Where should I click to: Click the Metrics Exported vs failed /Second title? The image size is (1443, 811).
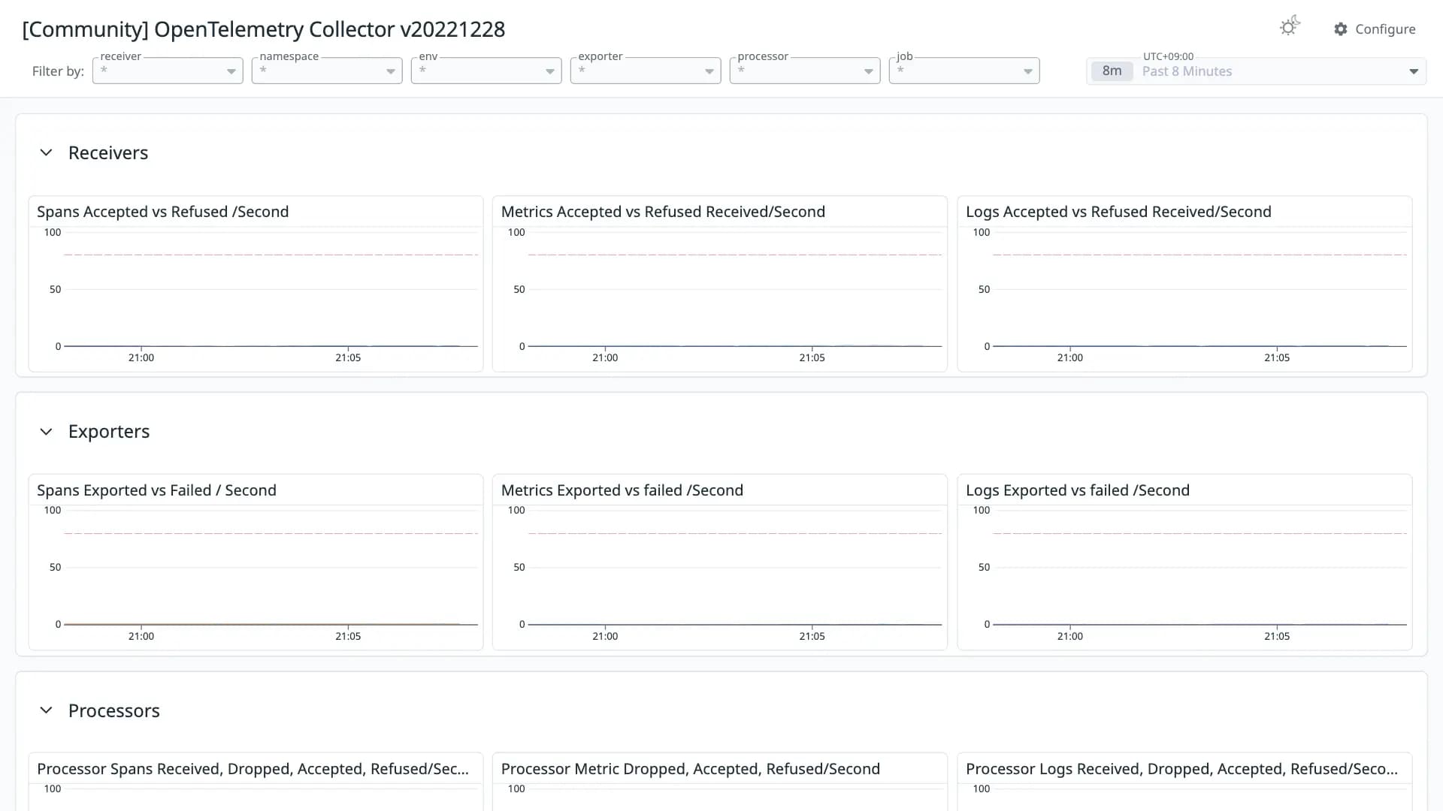click(622, 490)
